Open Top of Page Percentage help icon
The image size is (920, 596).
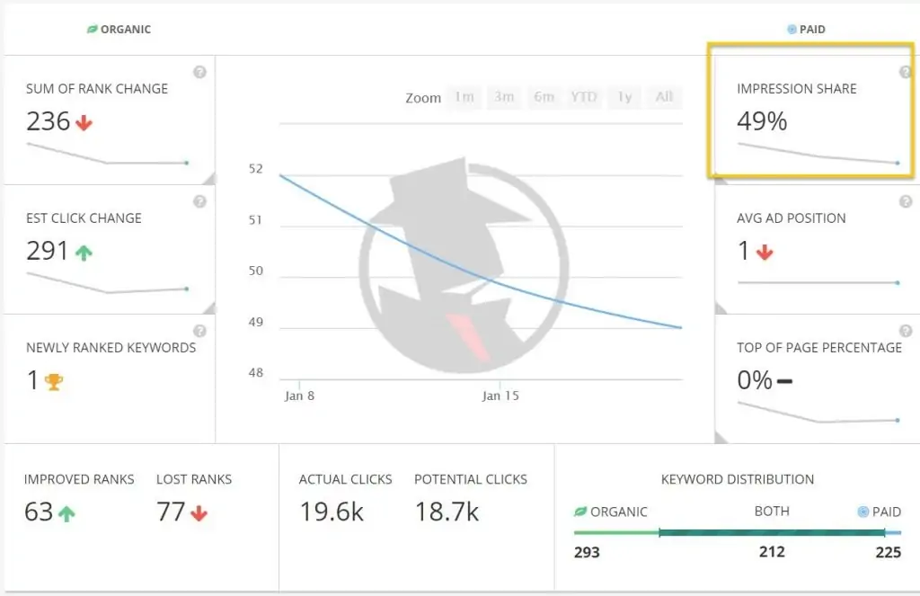point(905,331)
